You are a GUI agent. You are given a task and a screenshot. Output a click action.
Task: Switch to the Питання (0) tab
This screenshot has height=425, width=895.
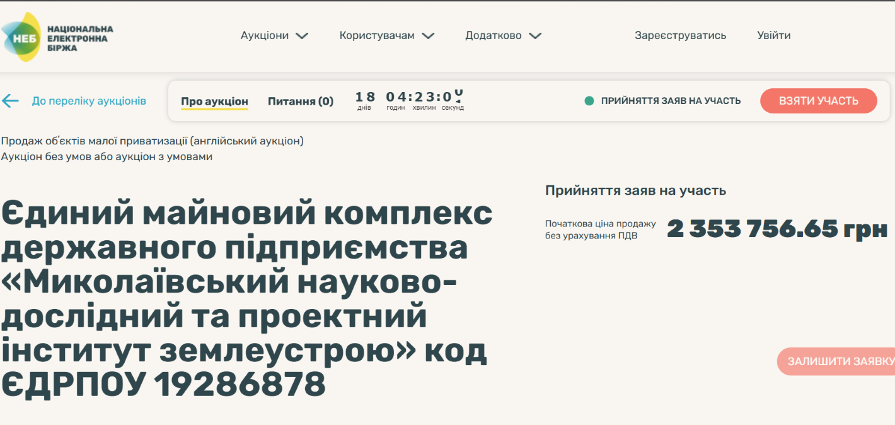tap(301, 101)
